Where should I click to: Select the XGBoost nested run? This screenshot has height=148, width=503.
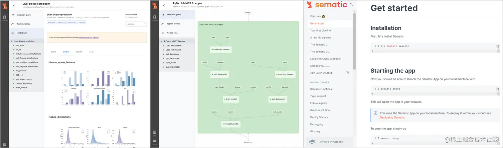(x=20, y=75)
